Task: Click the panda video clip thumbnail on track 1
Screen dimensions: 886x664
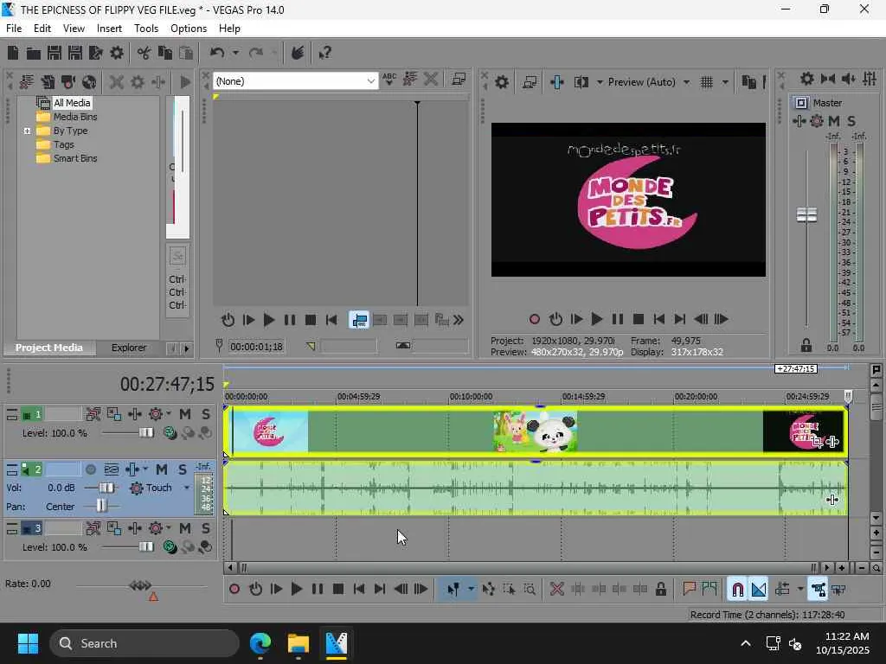Action: 535,432
